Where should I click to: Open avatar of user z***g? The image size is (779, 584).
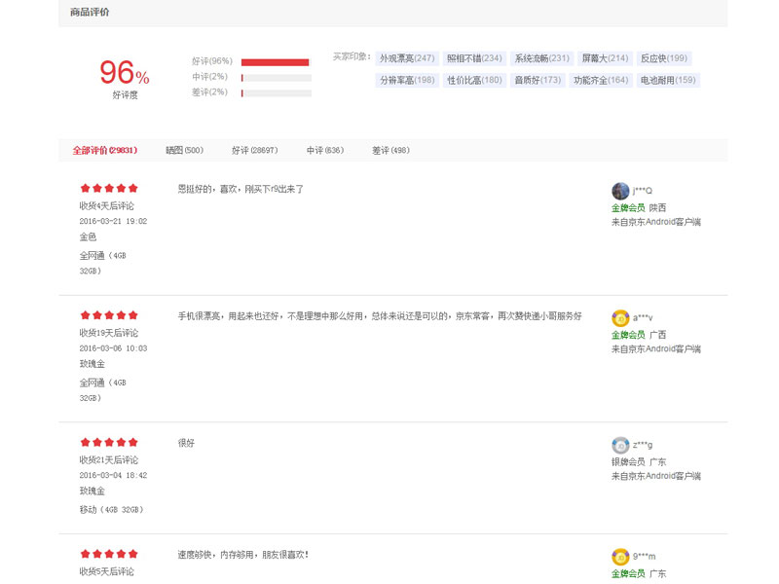coord(620,446)
